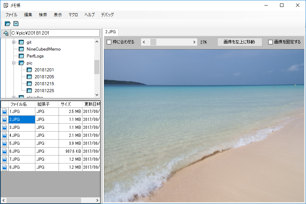The height and width of the screenshot is (204, 306).
Task: Click the 20181215 folder icon
Action: (x=29, y=83)
